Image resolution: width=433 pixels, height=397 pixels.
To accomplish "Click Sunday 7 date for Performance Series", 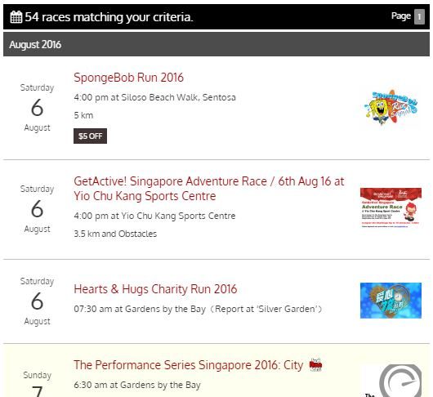I will pos(37,384).
